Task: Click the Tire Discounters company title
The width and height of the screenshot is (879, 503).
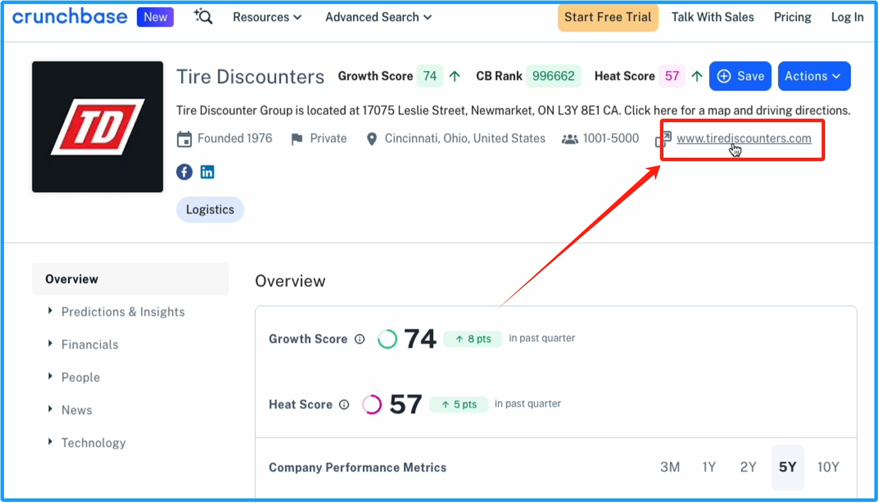Action: tap(250, 76)
